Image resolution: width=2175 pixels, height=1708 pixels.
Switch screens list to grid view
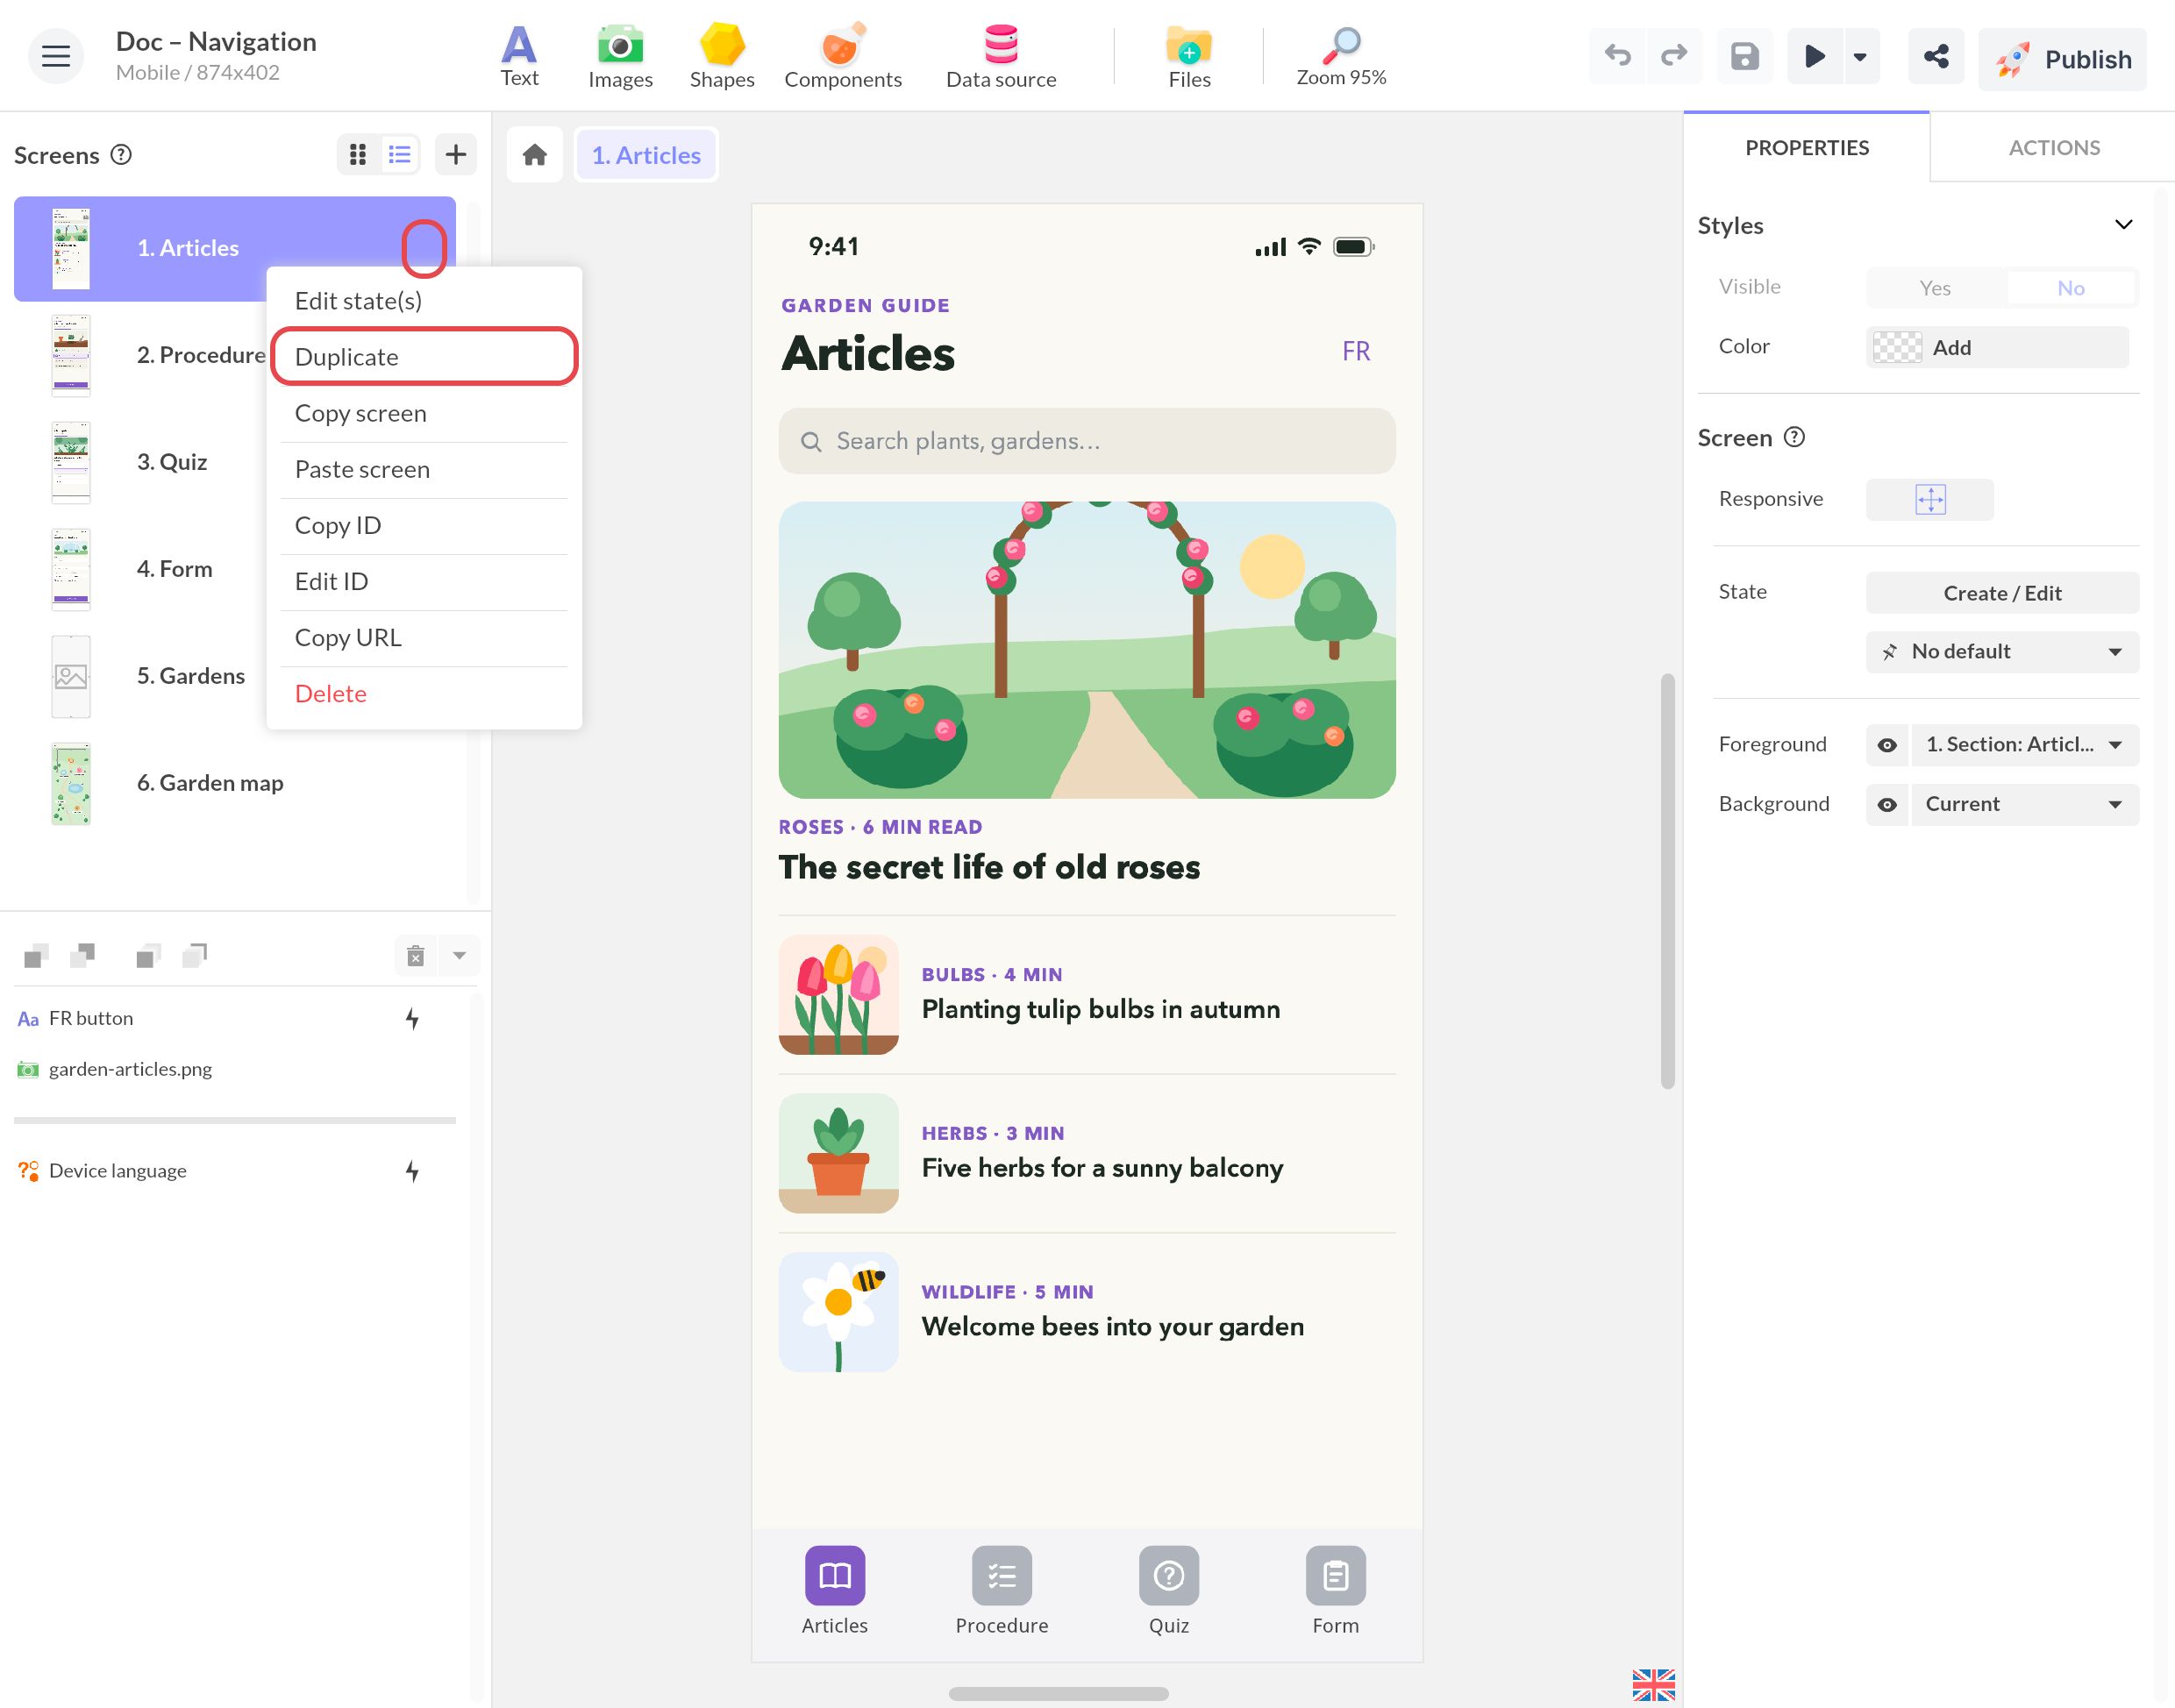pyautogui.click(x=358, y=154)
